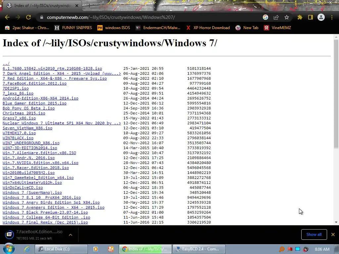339x254 pixels.
Task: Click the magnifier tray icon
Action: [281, 249]
